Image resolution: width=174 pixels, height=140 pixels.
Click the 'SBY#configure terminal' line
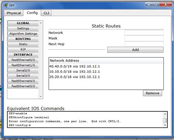point(29,117)
